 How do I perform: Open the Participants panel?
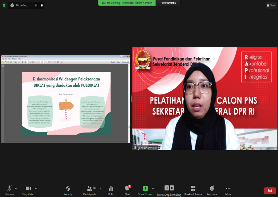point(89,191)
